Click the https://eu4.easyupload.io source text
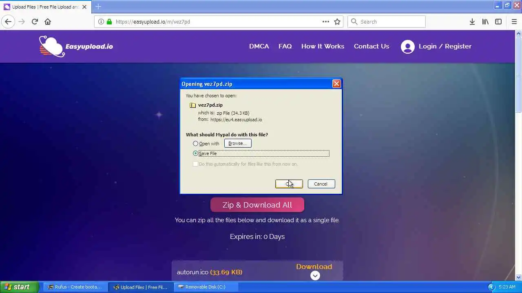The width and height of the screenshot is (522, 293). (x=236, y=120)
